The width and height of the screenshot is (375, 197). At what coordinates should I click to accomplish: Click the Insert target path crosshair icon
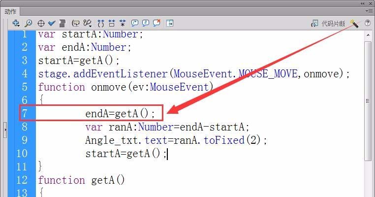(41, 24)
